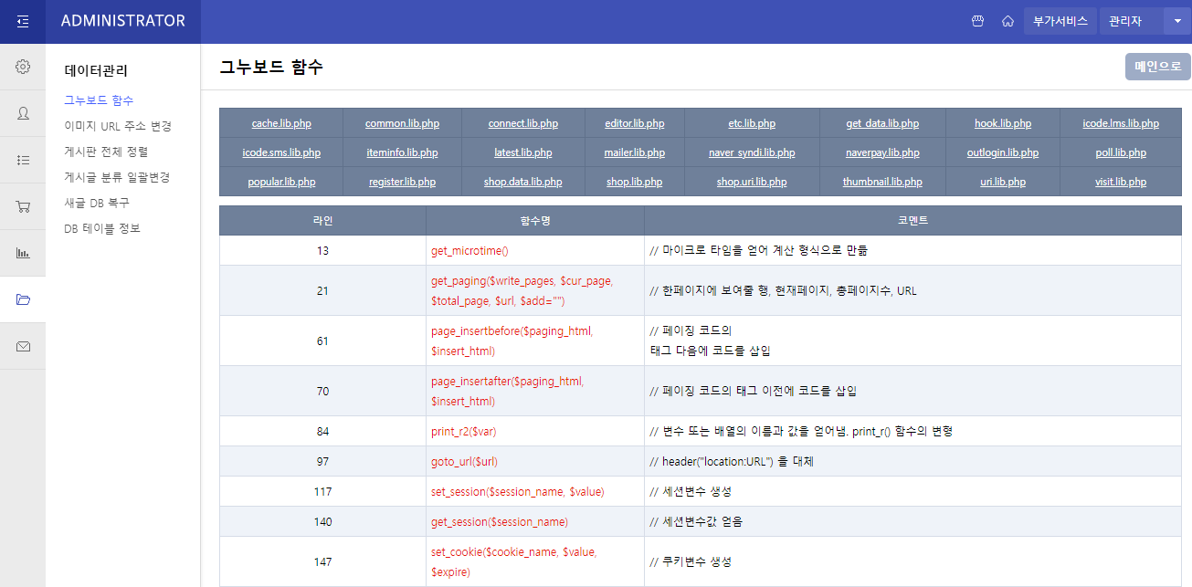Open DB 테이블 정보 menu item
Screen dimensions: 1192x587
pos(102,228)
